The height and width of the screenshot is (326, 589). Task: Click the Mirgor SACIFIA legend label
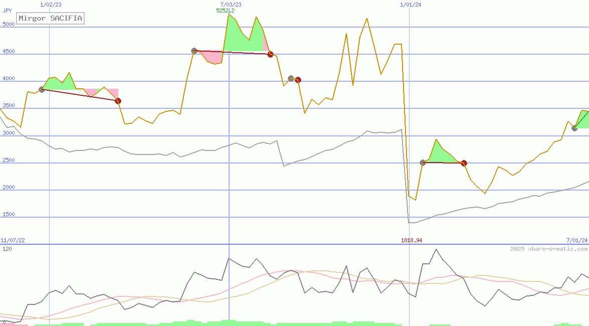coord(50,19)
